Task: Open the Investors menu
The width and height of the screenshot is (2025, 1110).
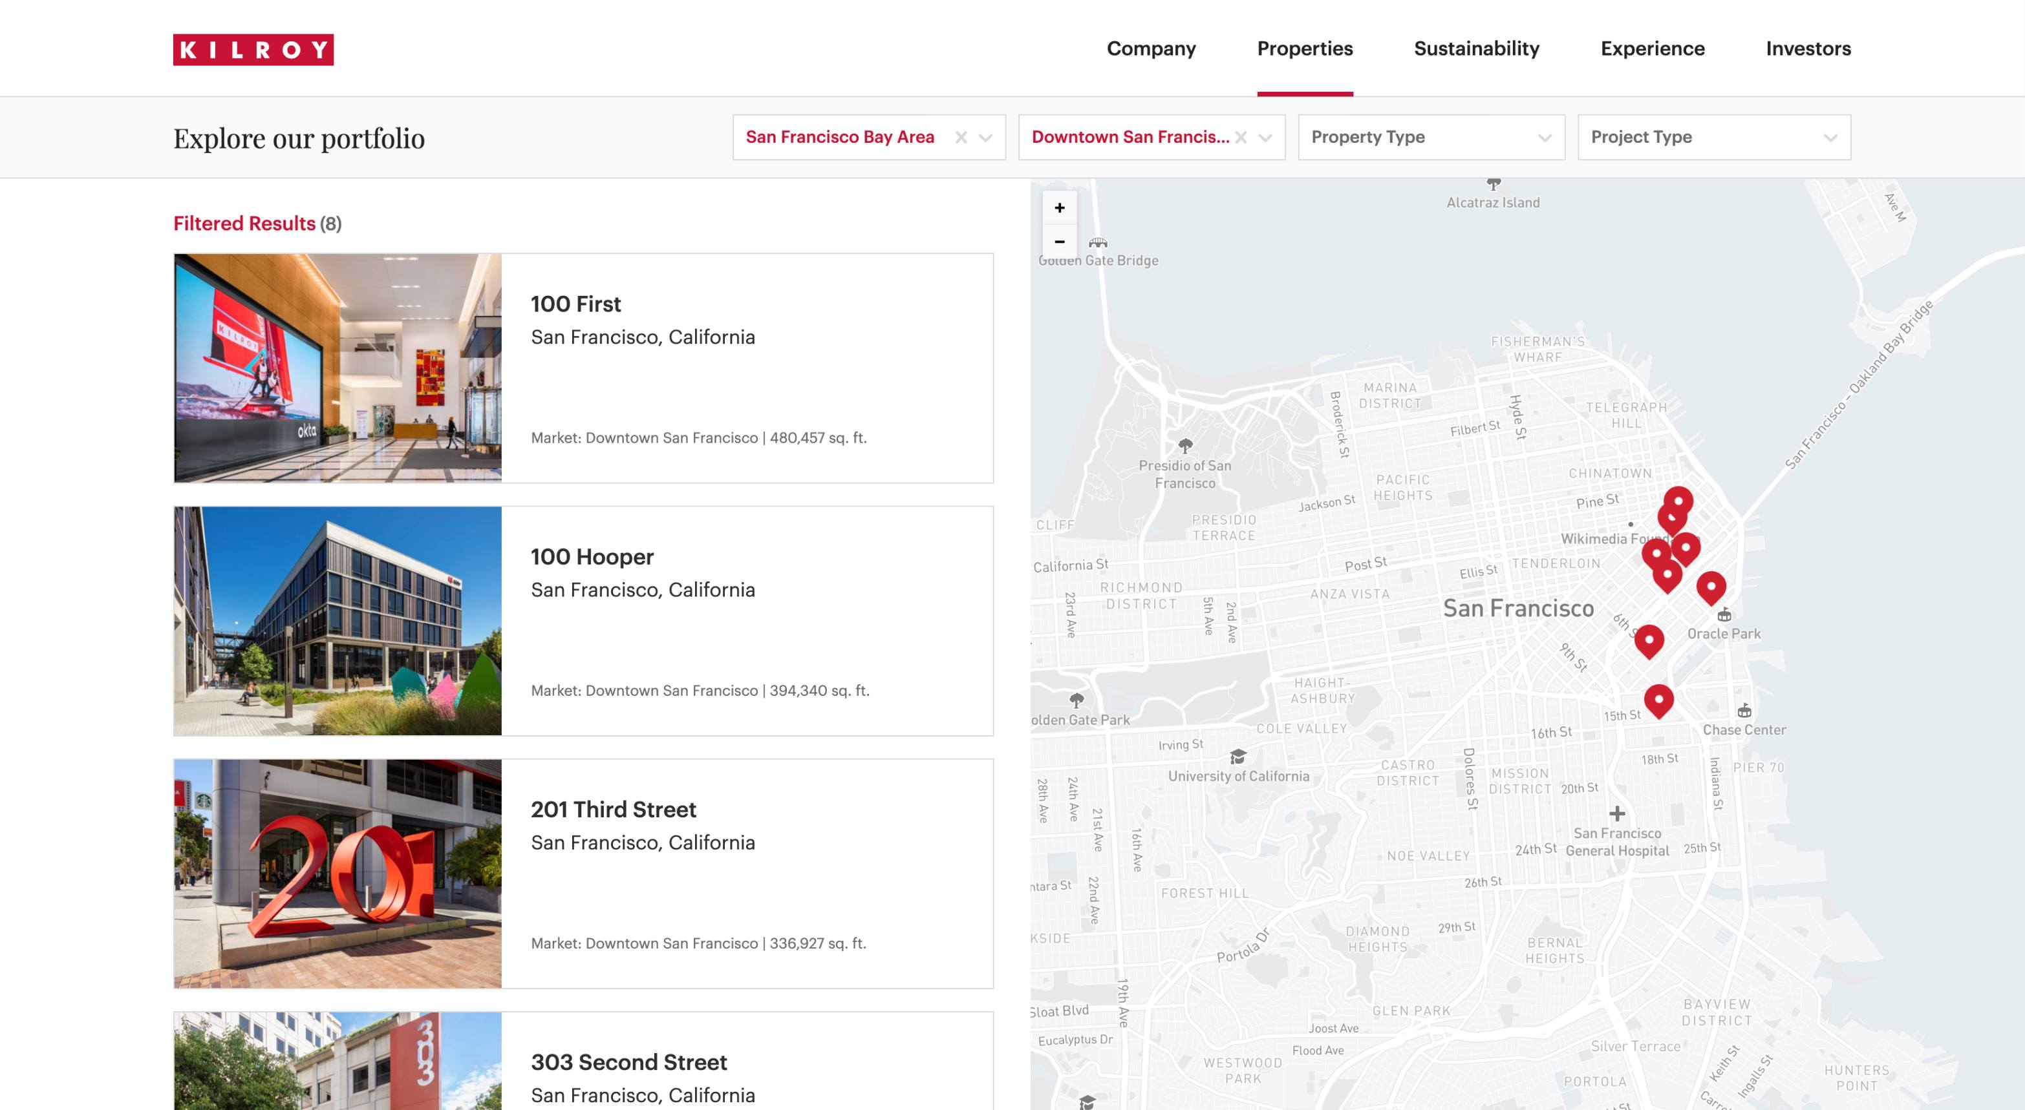Action: pos(1808,48)
